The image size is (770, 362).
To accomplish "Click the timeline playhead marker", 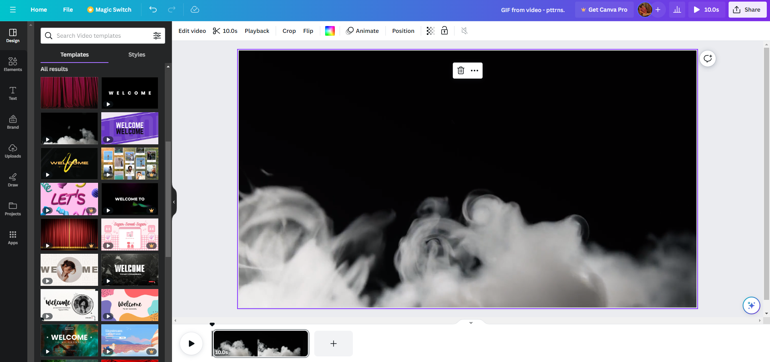I will click(212, 324).
